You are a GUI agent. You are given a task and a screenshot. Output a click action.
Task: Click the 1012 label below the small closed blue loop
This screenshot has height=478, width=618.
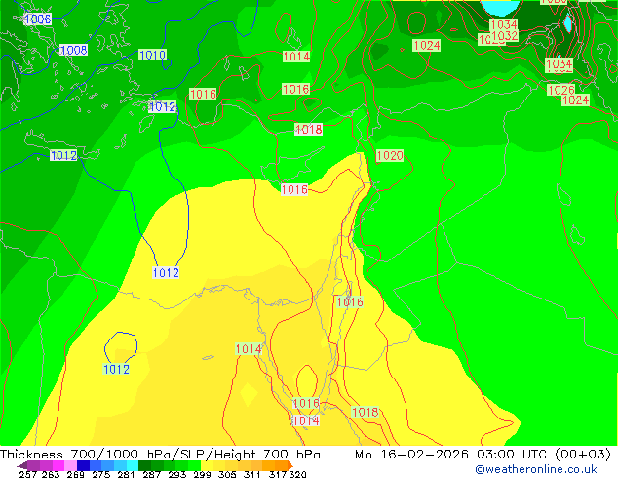tap(116, 369)
